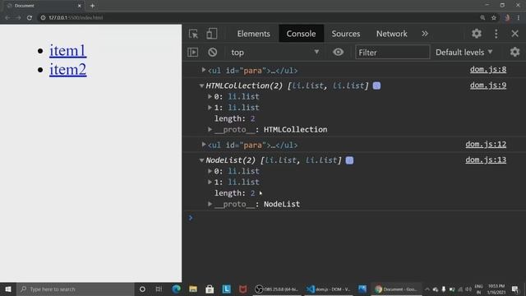
Task: Open the dom.js:9 source link
Action: pos(488,86)
